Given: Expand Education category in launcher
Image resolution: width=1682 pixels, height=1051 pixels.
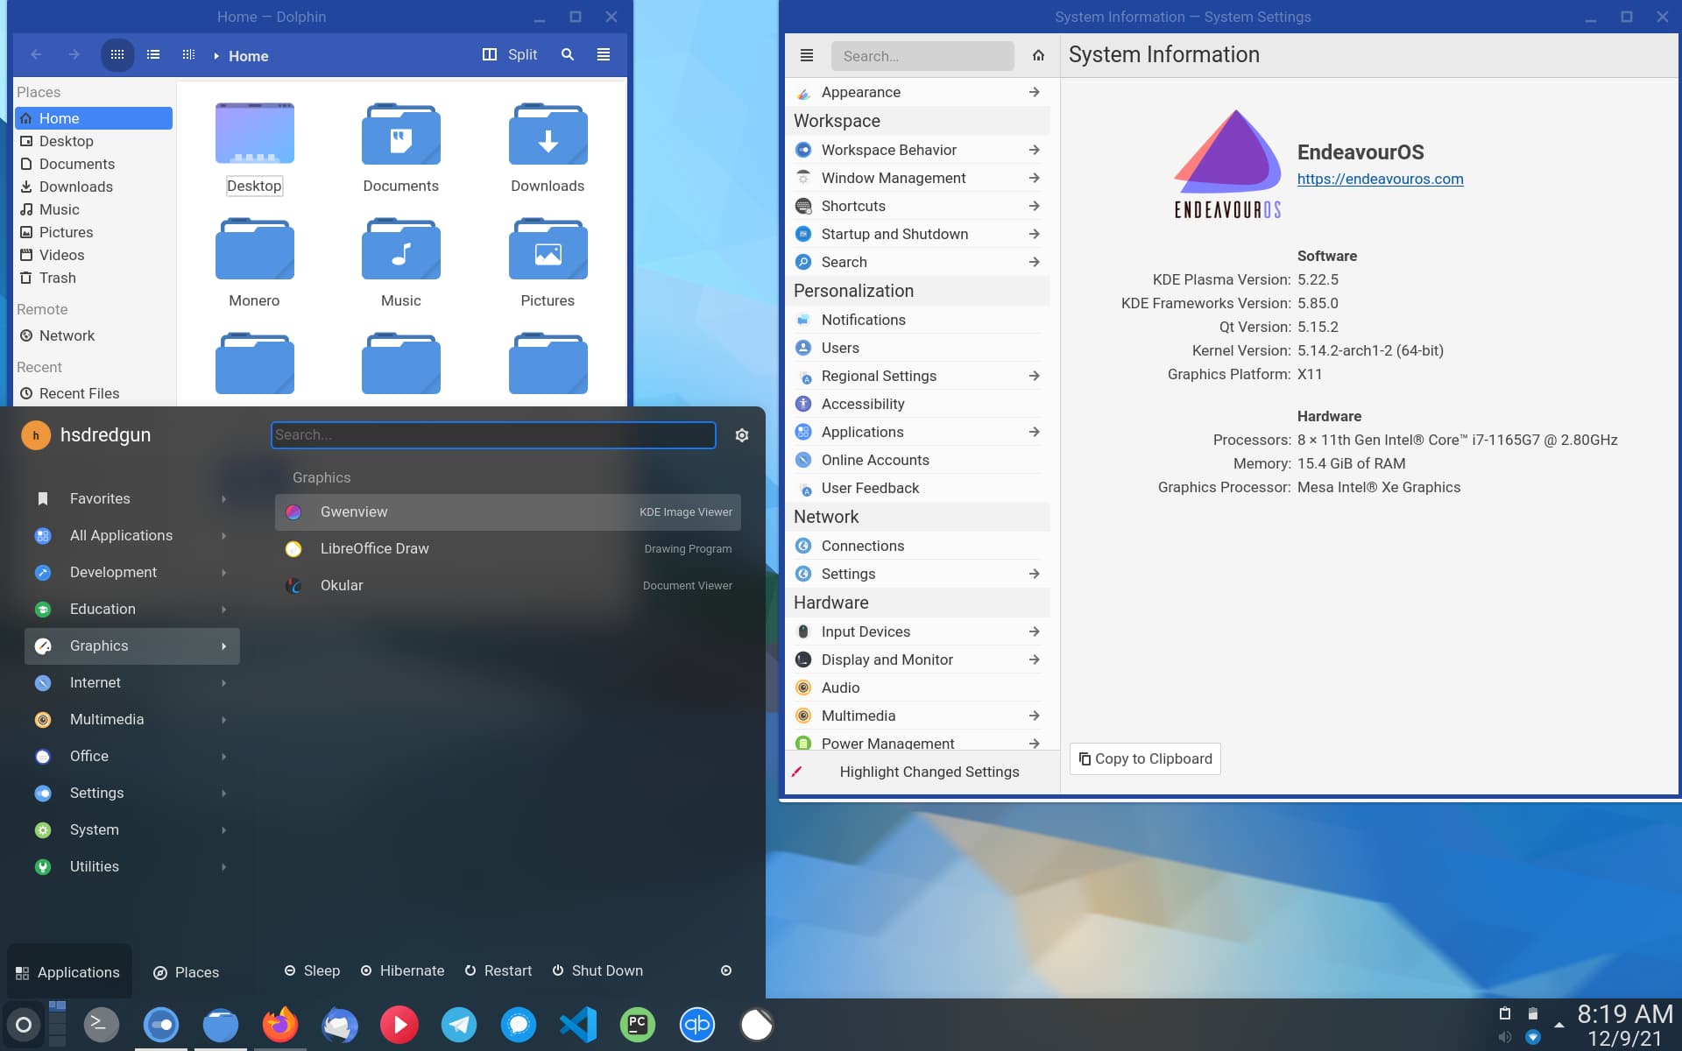Looking at the screenshot, I should coord(132,610).
